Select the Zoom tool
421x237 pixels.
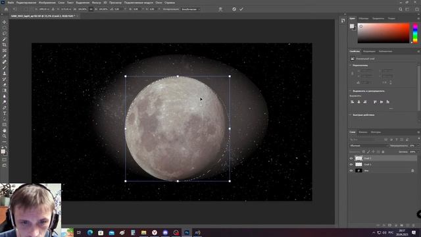5,136
